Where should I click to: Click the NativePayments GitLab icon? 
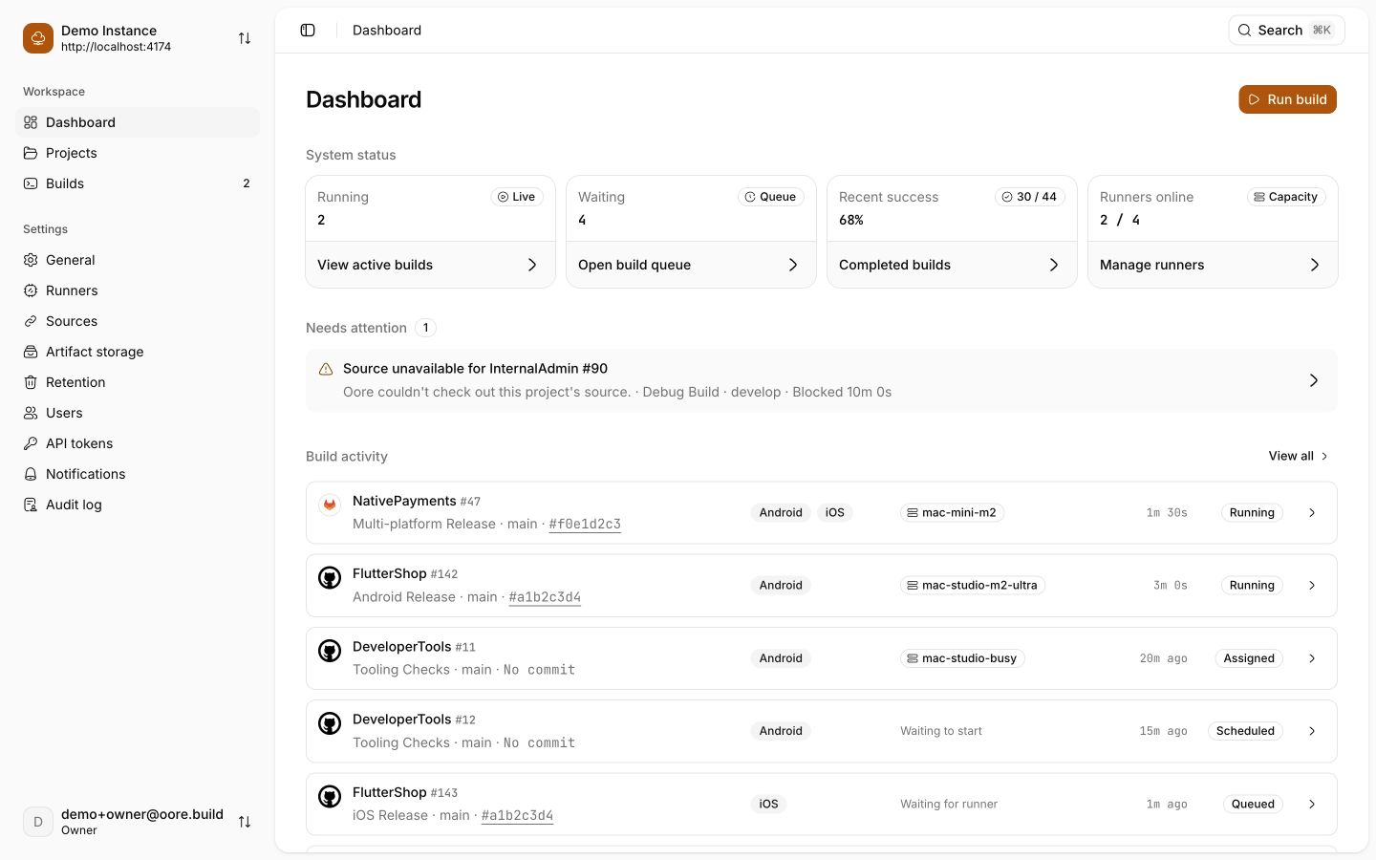[x=330, y=504]
